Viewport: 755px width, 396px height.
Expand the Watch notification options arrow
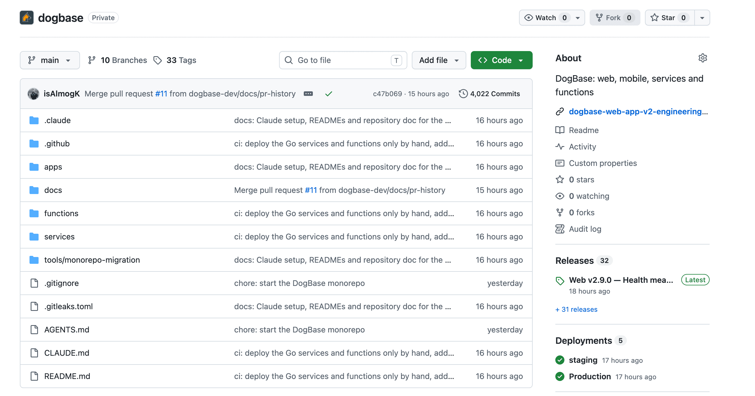pos(578,18)
